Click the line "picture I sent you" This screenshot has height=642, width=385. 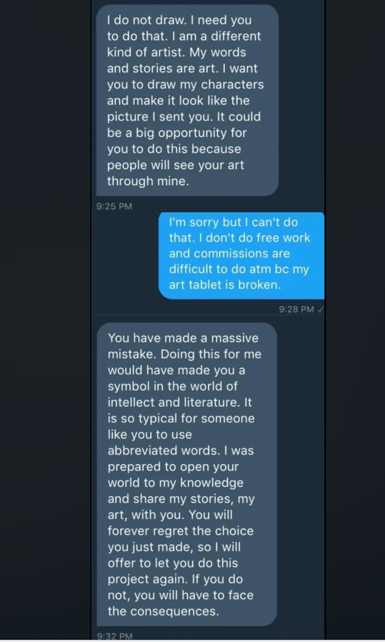click(x=159, y=117)
